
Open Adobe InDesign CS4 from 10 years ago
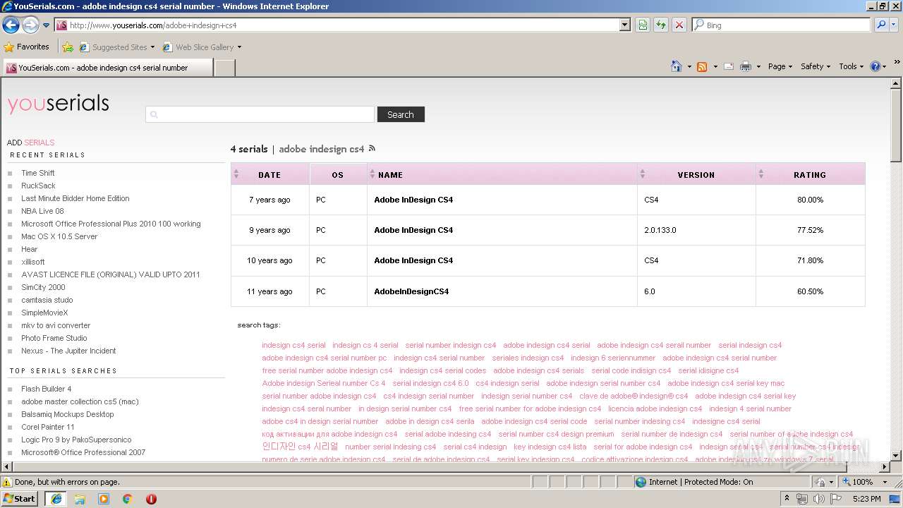pos(413,260)
